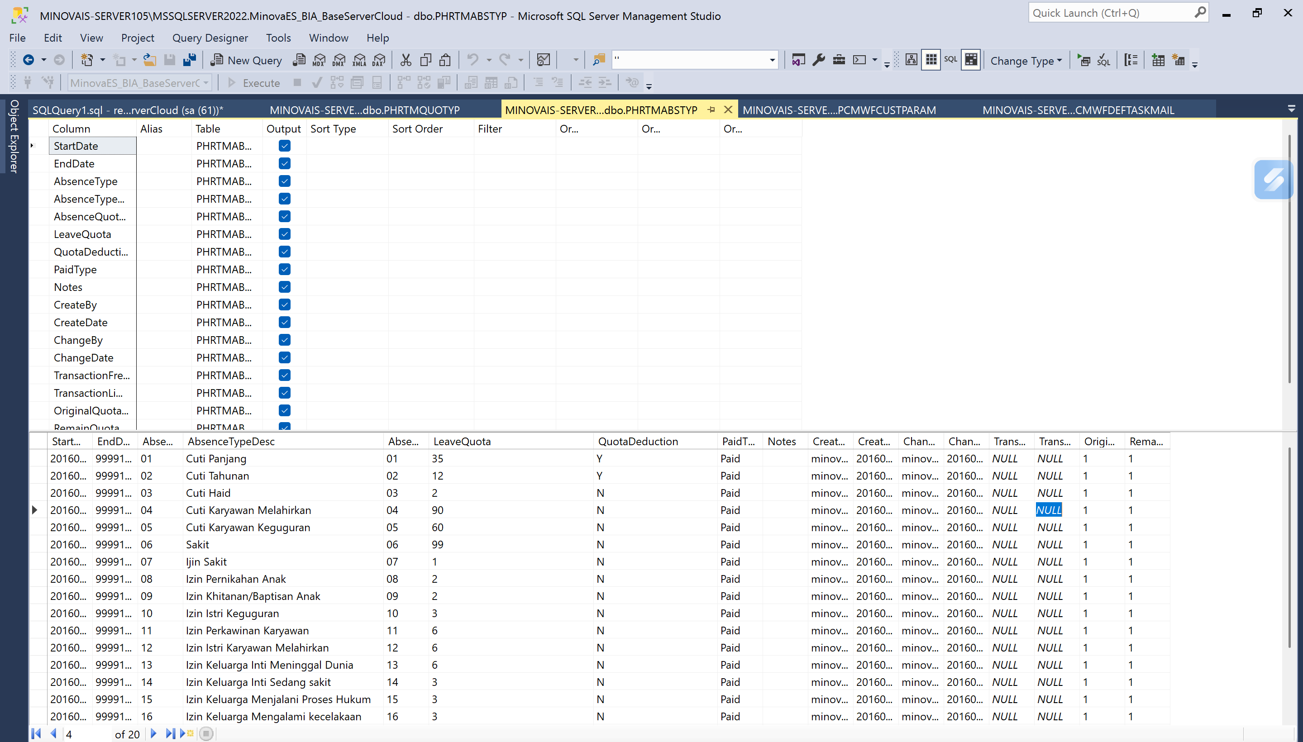Image resolution: width=1303 pixels, height=742 pixels.
Task: Click the Quick Launch search field
Action: coord(1111,13)
